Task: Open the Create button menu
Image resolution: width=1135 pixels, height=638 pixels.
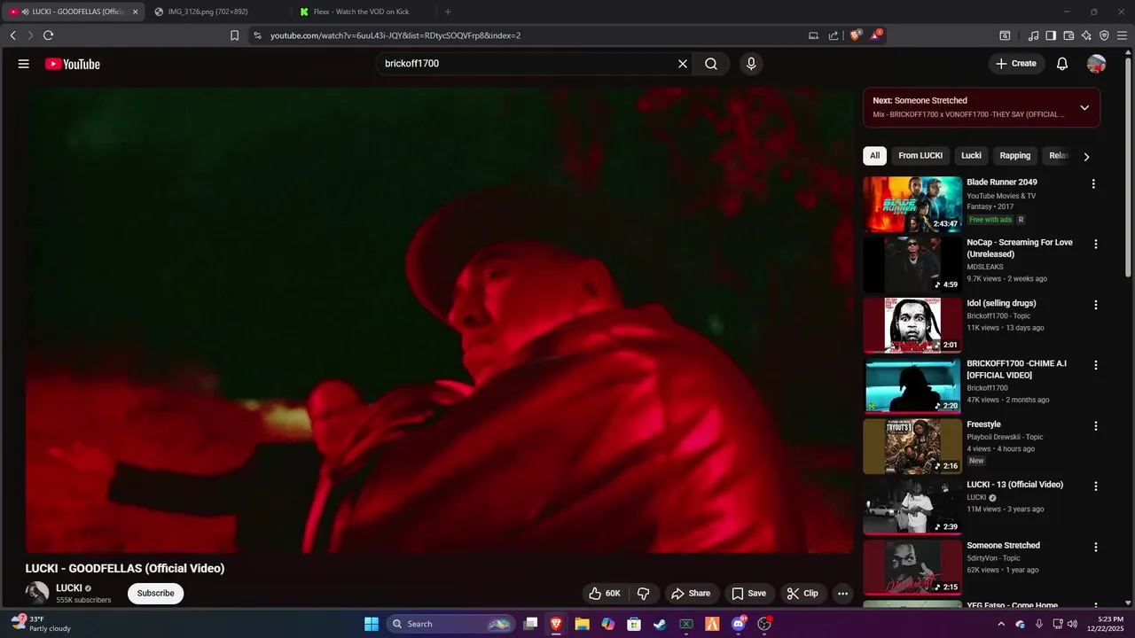Action: (1016, 64)
